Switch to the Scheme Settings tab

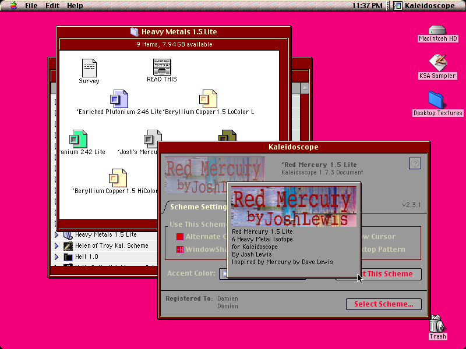pyautogui.click(x=197, y=207)
